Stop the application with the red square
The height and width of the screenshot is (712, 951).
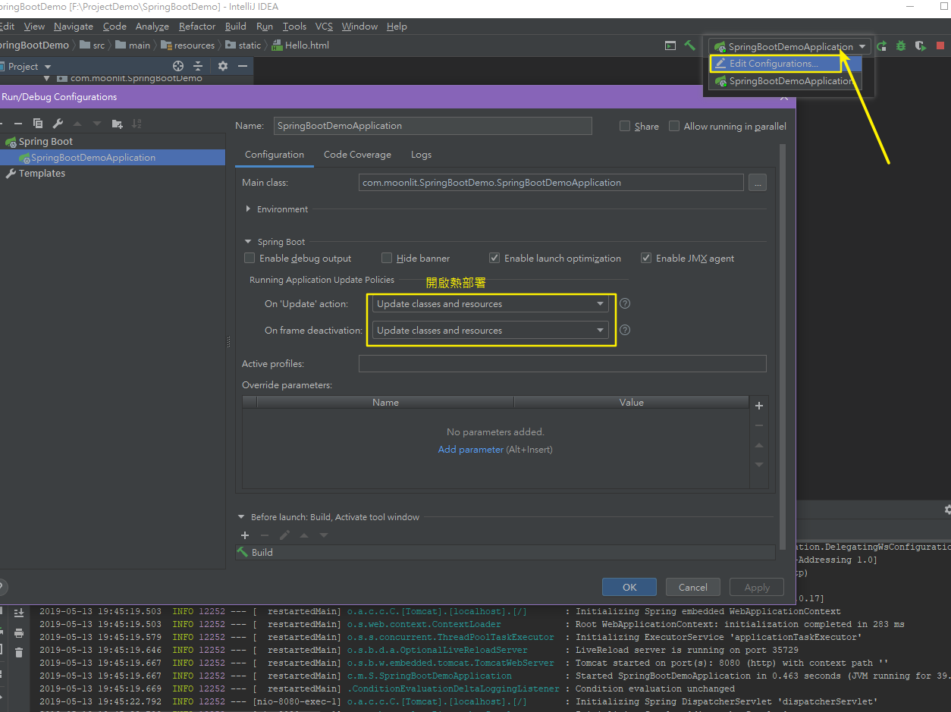point(940,46)
